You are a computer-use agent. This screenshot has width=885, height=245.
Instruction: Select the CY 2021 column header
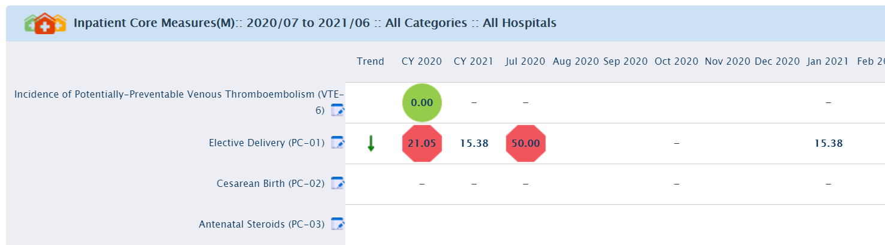coord(473,61)
